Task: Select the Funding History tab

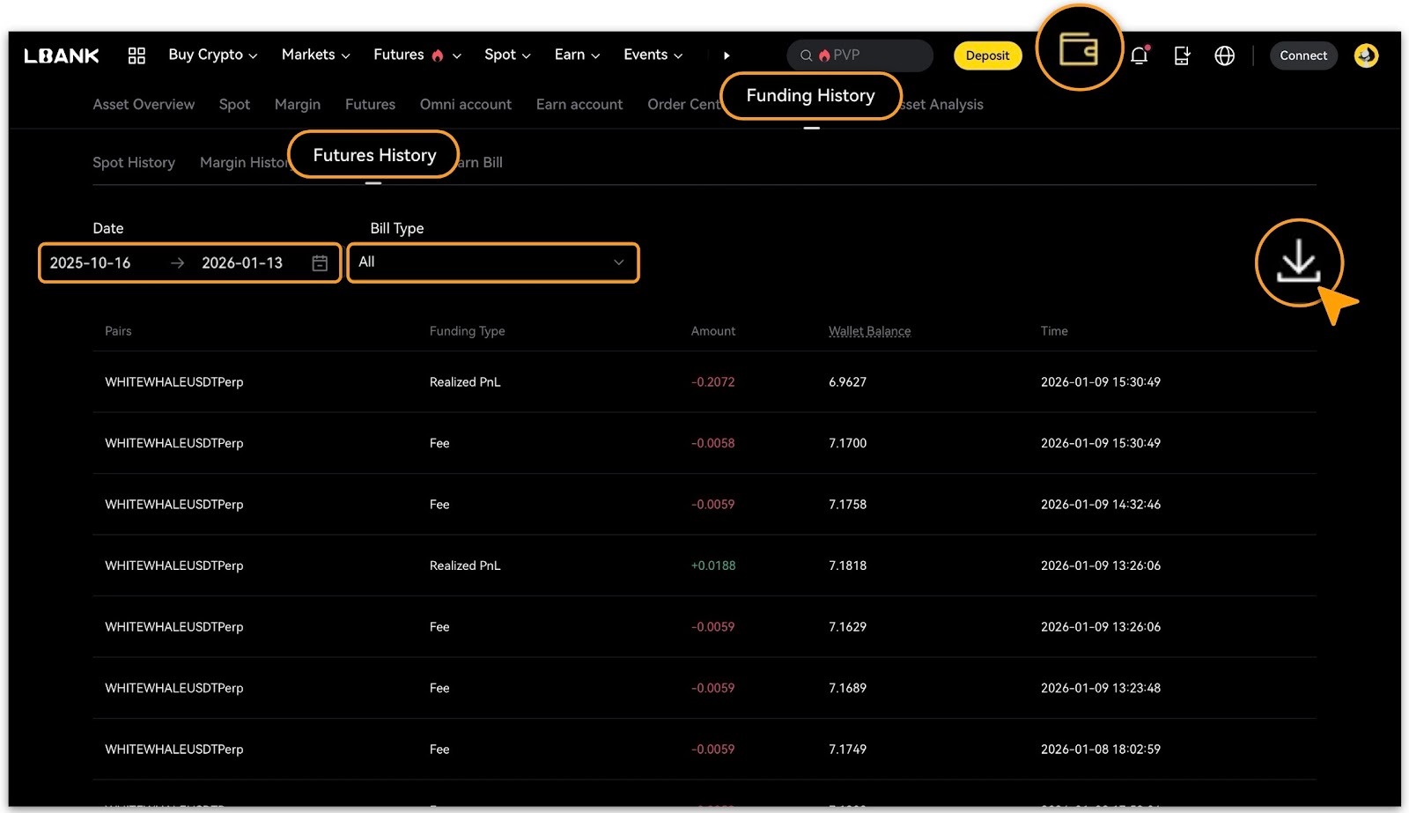Action: coord(810,95)
